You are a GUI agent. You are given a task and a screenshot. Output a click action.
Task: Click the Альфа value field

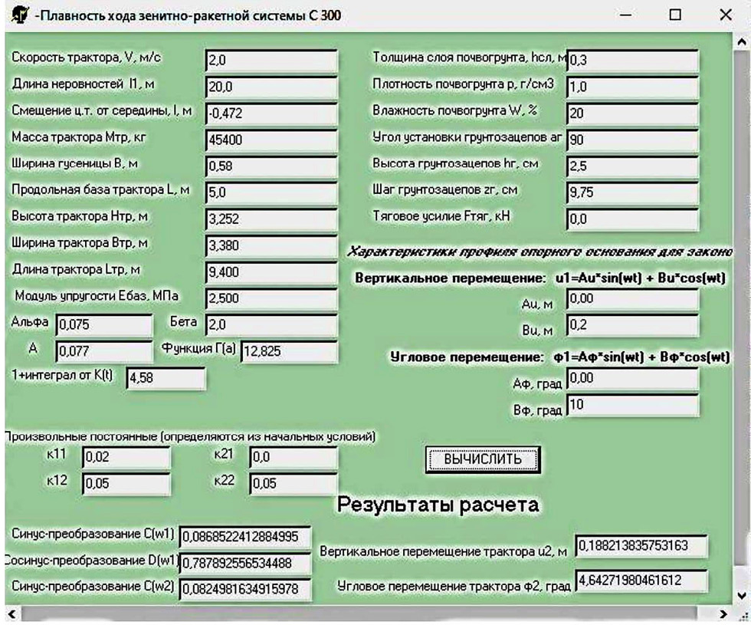click(x=104, y=325)
